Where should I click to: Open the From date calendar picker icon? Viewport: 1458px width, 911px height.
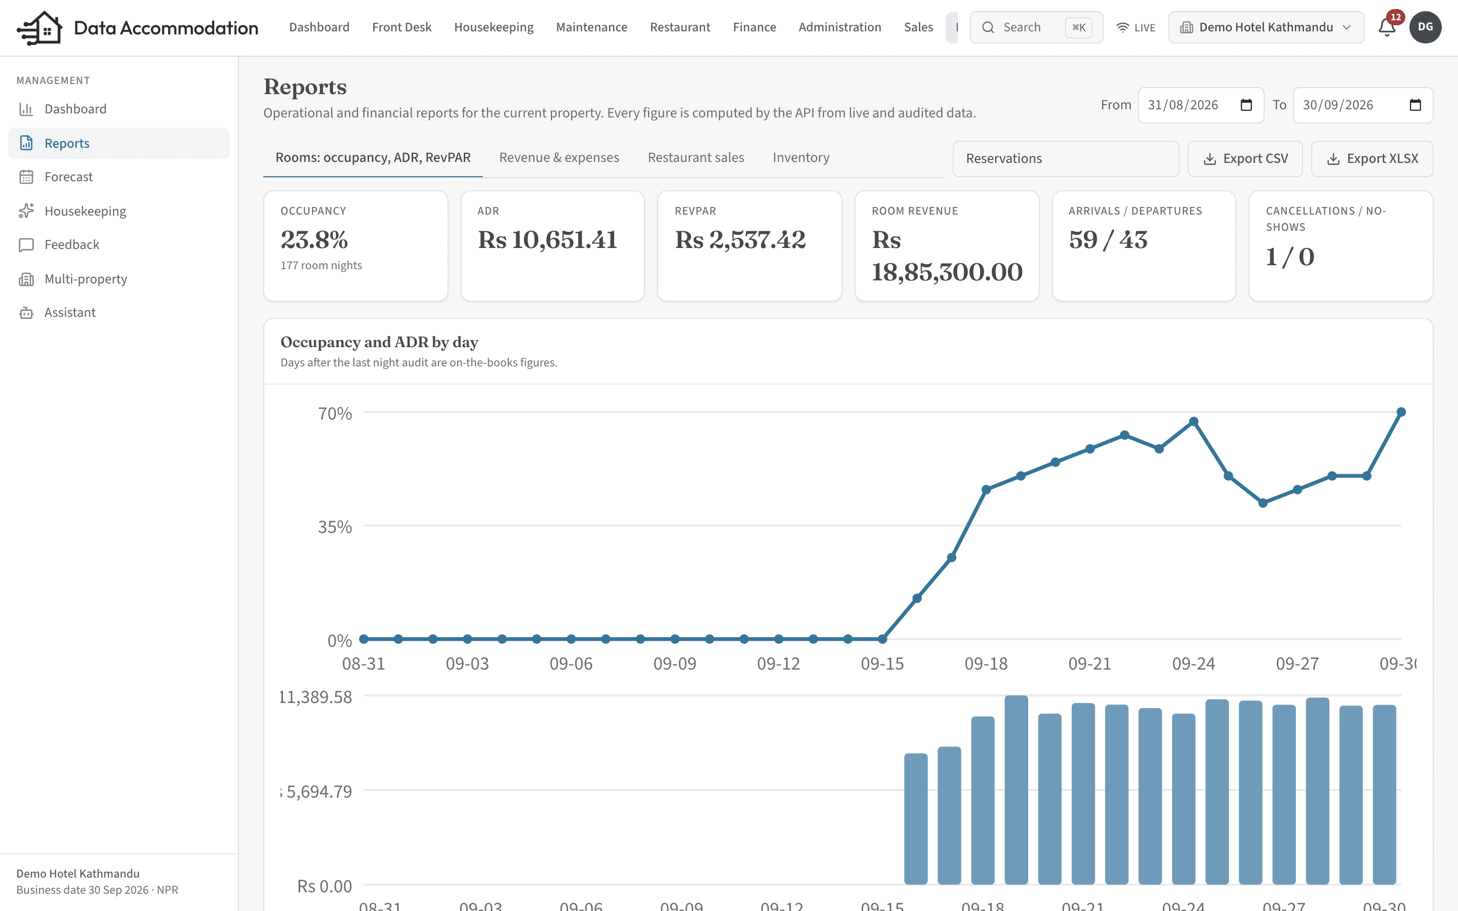tap(1246, 105)
